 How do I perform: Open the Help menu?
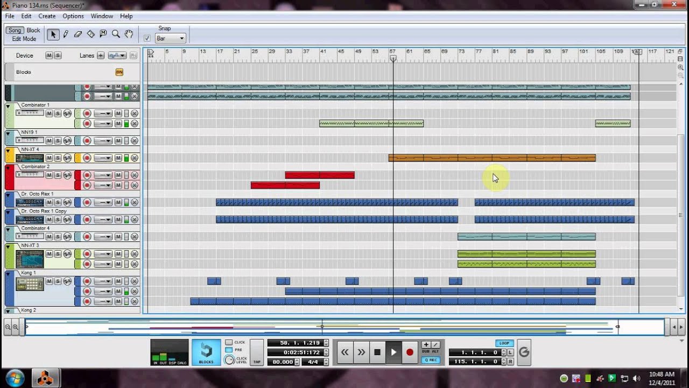pyautogui.click(x=126, y=16)
